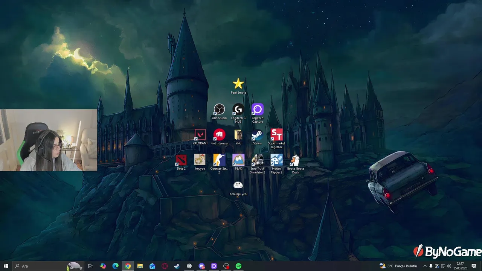This screenshot has height=271, width=482.
Task: Click the Riot İstemcisi desktop icon
Action: pos(219,137)
